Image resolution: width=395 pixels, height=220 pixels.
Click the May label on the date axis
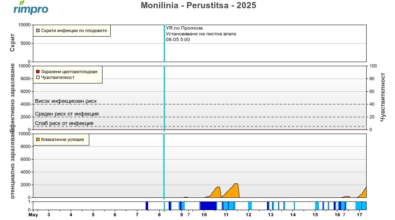pyautogui.click(x=33, y=215)
